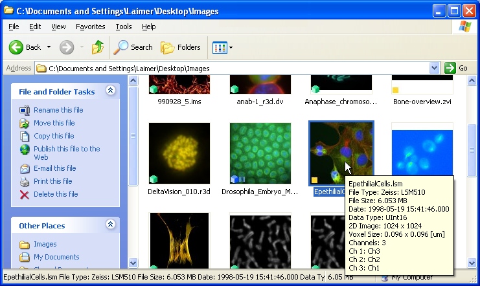Click the task pane scrollbar down arrow
This screenshot has width=480, height=286.
point(133,263)
